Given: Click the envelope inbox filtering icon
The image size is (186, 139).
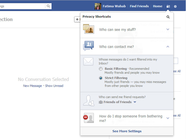Looking at the screenshot, I should pyautogui.click(x=88, y=61).
